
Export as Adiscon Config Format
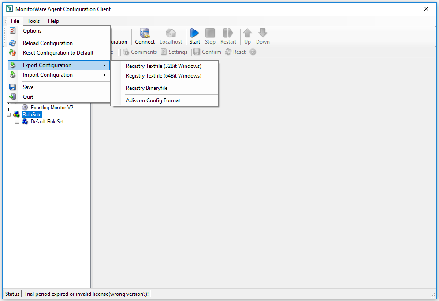point(164,100)
